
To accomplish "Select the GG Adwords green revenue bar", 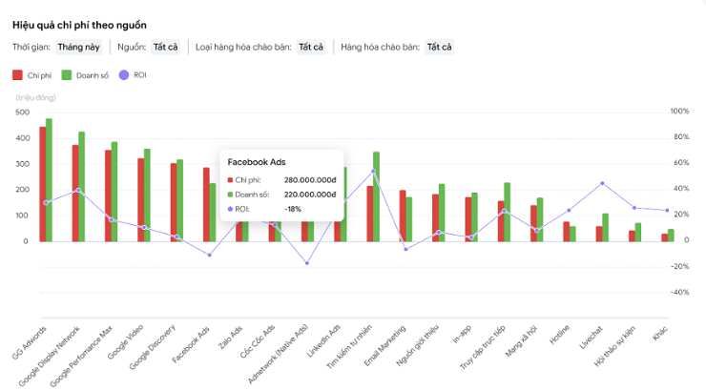I will 49,180.
